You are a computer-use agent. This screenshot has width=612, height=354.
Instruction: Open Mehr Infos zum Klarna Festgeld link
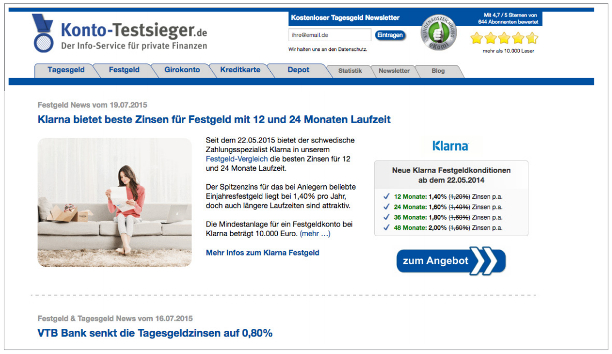(x=263, y=253)
